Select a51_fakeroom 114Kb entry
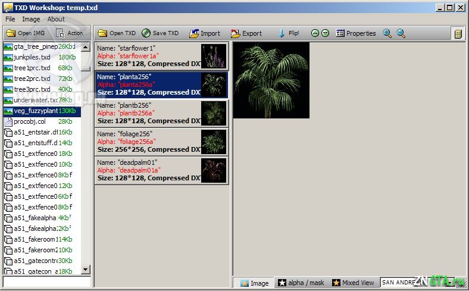Image resolution: width=469 pixels, height=291 pixels. [x=42, y=239]
